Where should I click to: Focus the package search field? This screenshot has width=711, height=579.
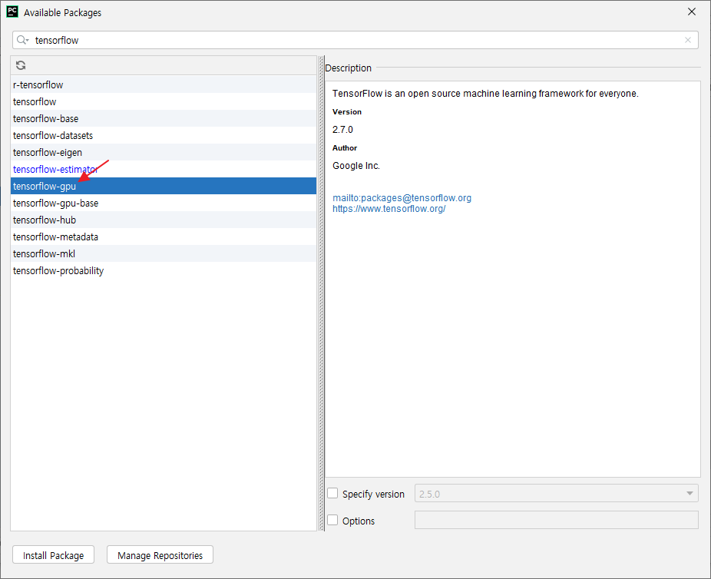[355, 41]
